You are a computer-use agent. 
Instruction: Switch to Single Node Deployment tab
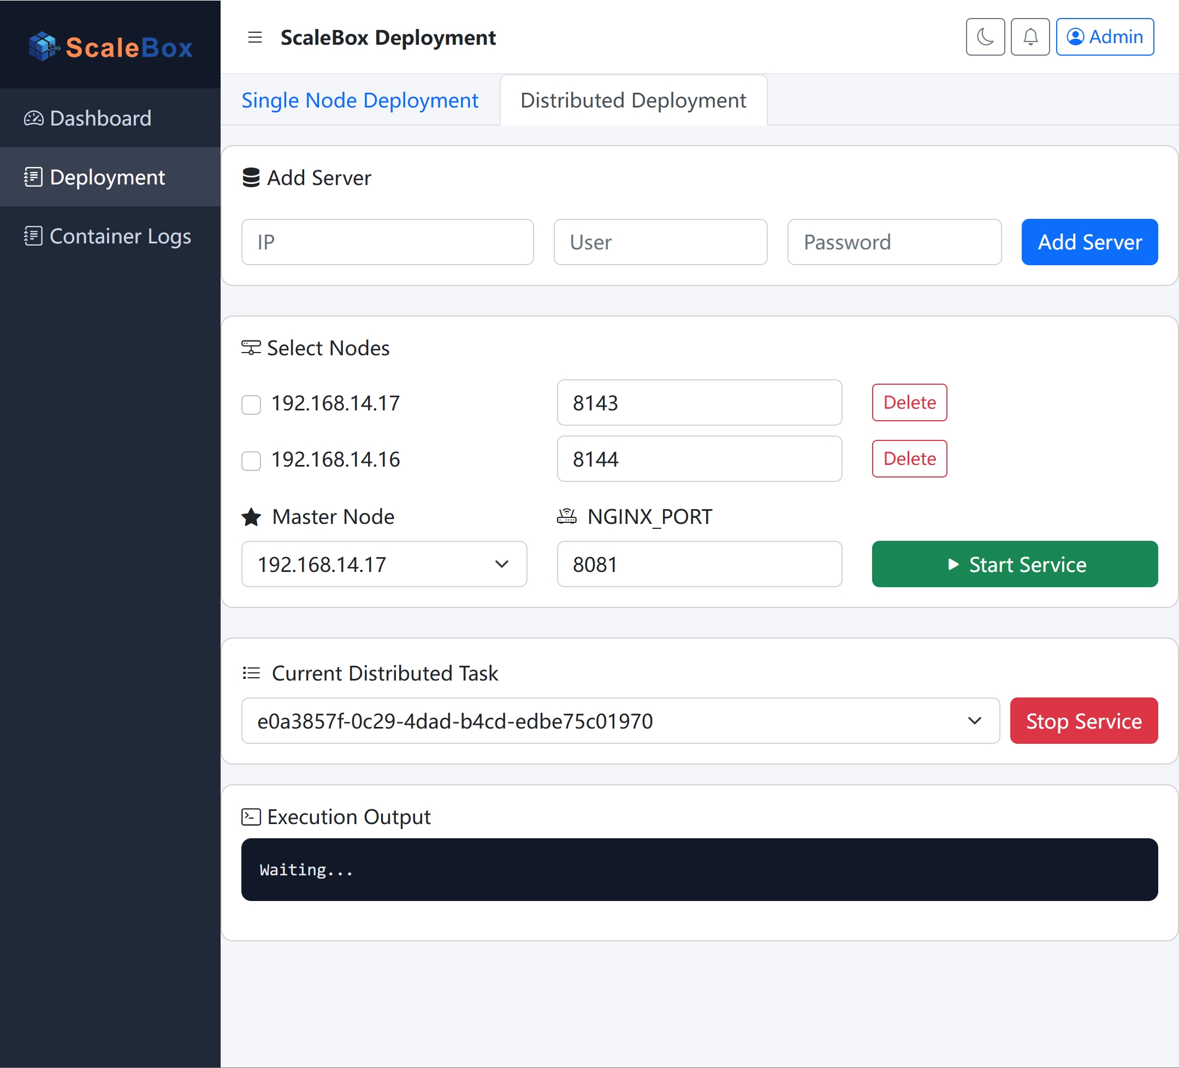pyautogui.click(x=360, y=100)
